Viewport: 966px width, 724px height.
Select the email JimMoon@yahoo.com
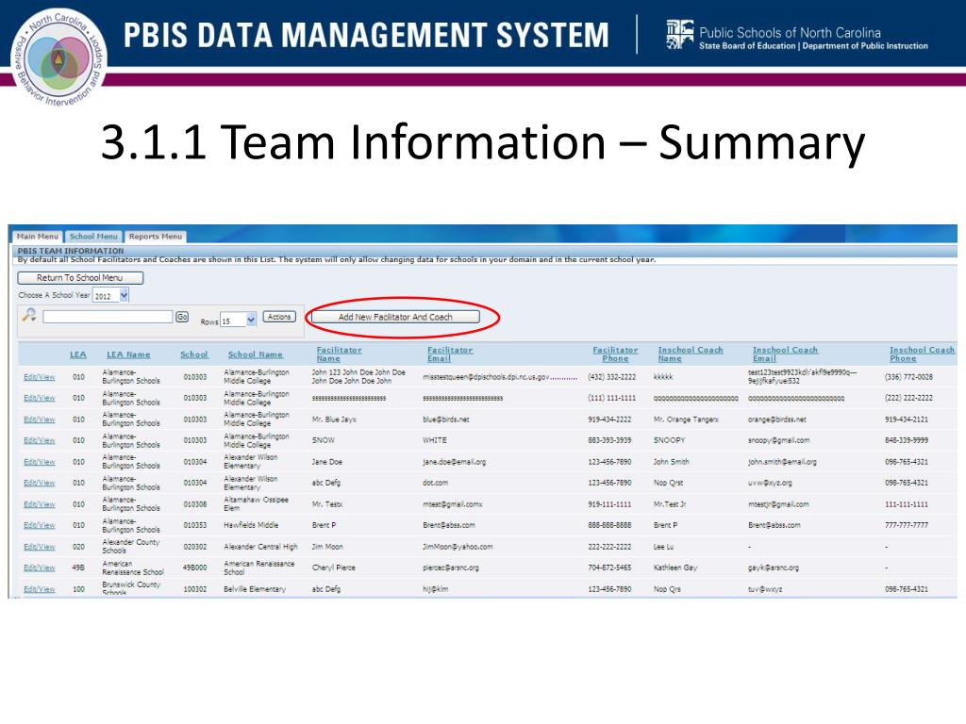458,547
